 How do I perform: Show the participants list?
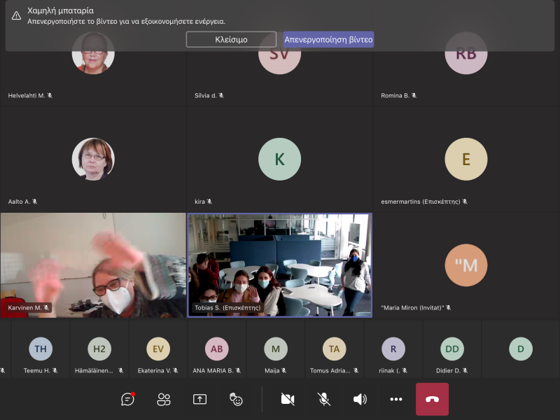164,399
